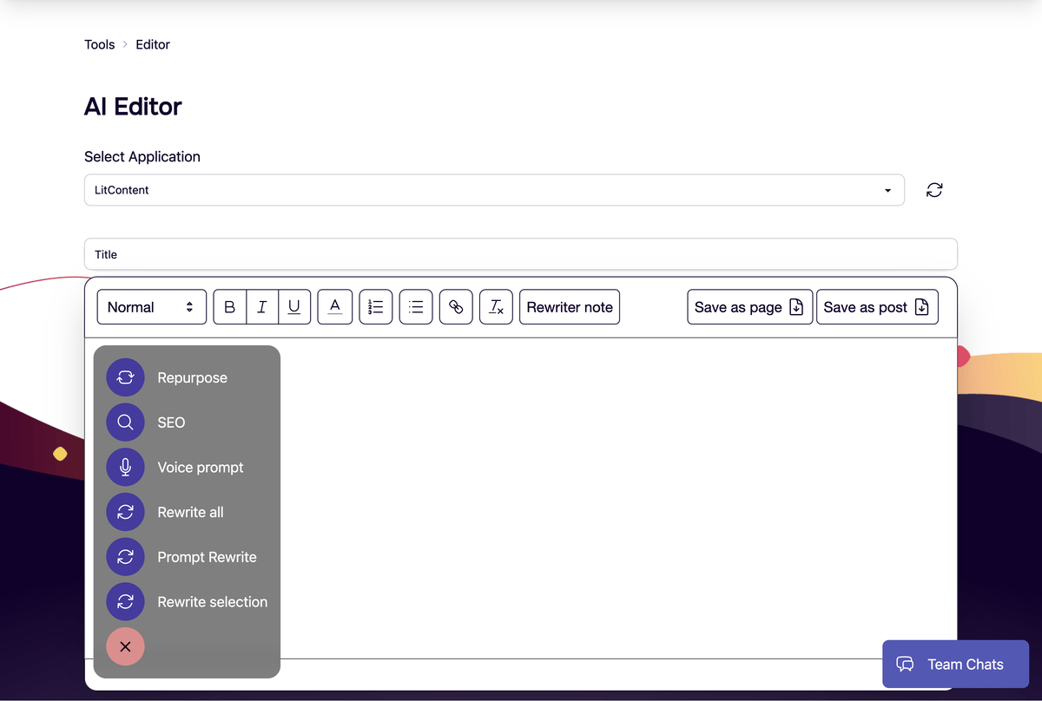The image size is (1042, 701).
Task: Navigate back to Tools via breadcrumb
Action: [99, 44]
